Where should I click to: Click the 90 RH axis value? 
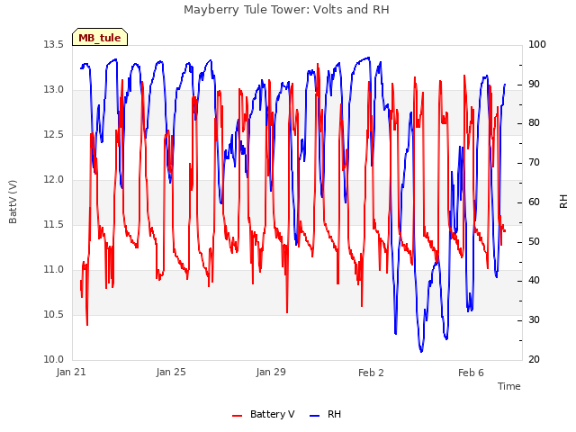tap(534, 84)
